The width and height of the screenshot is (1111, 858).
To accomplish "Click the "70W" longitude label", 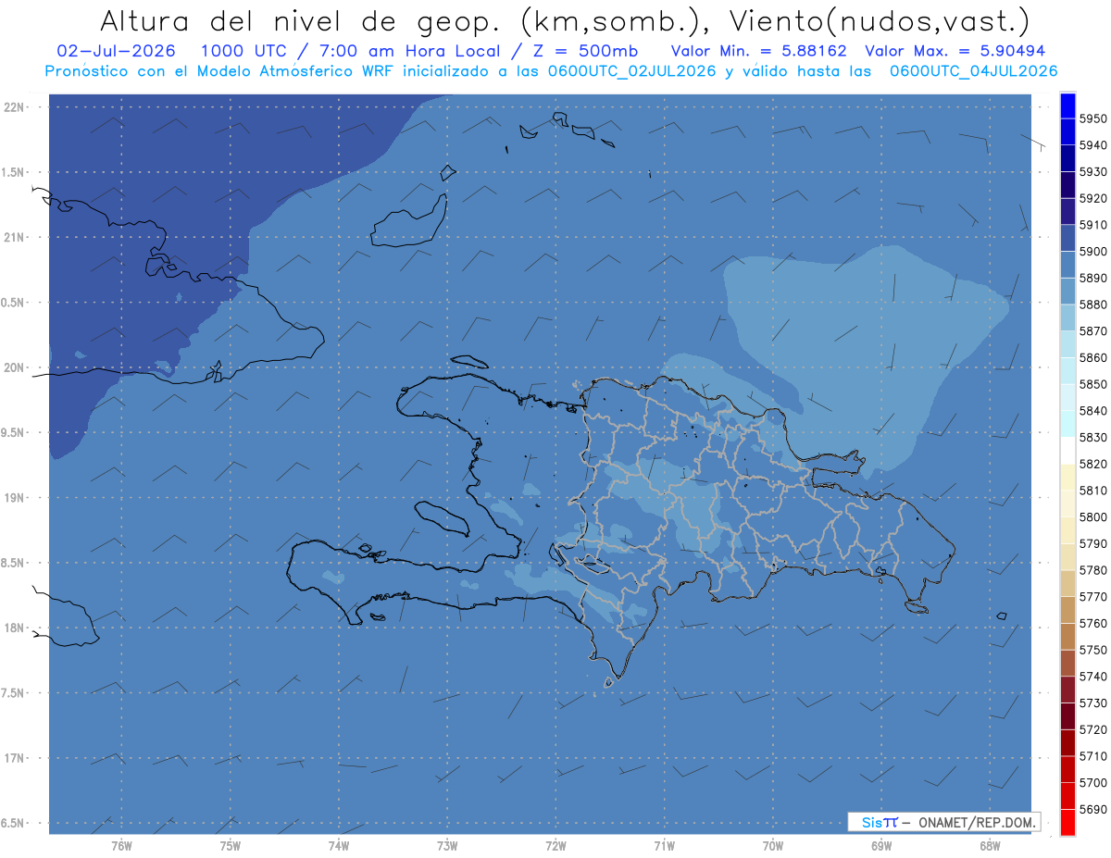I will [773, 845].
